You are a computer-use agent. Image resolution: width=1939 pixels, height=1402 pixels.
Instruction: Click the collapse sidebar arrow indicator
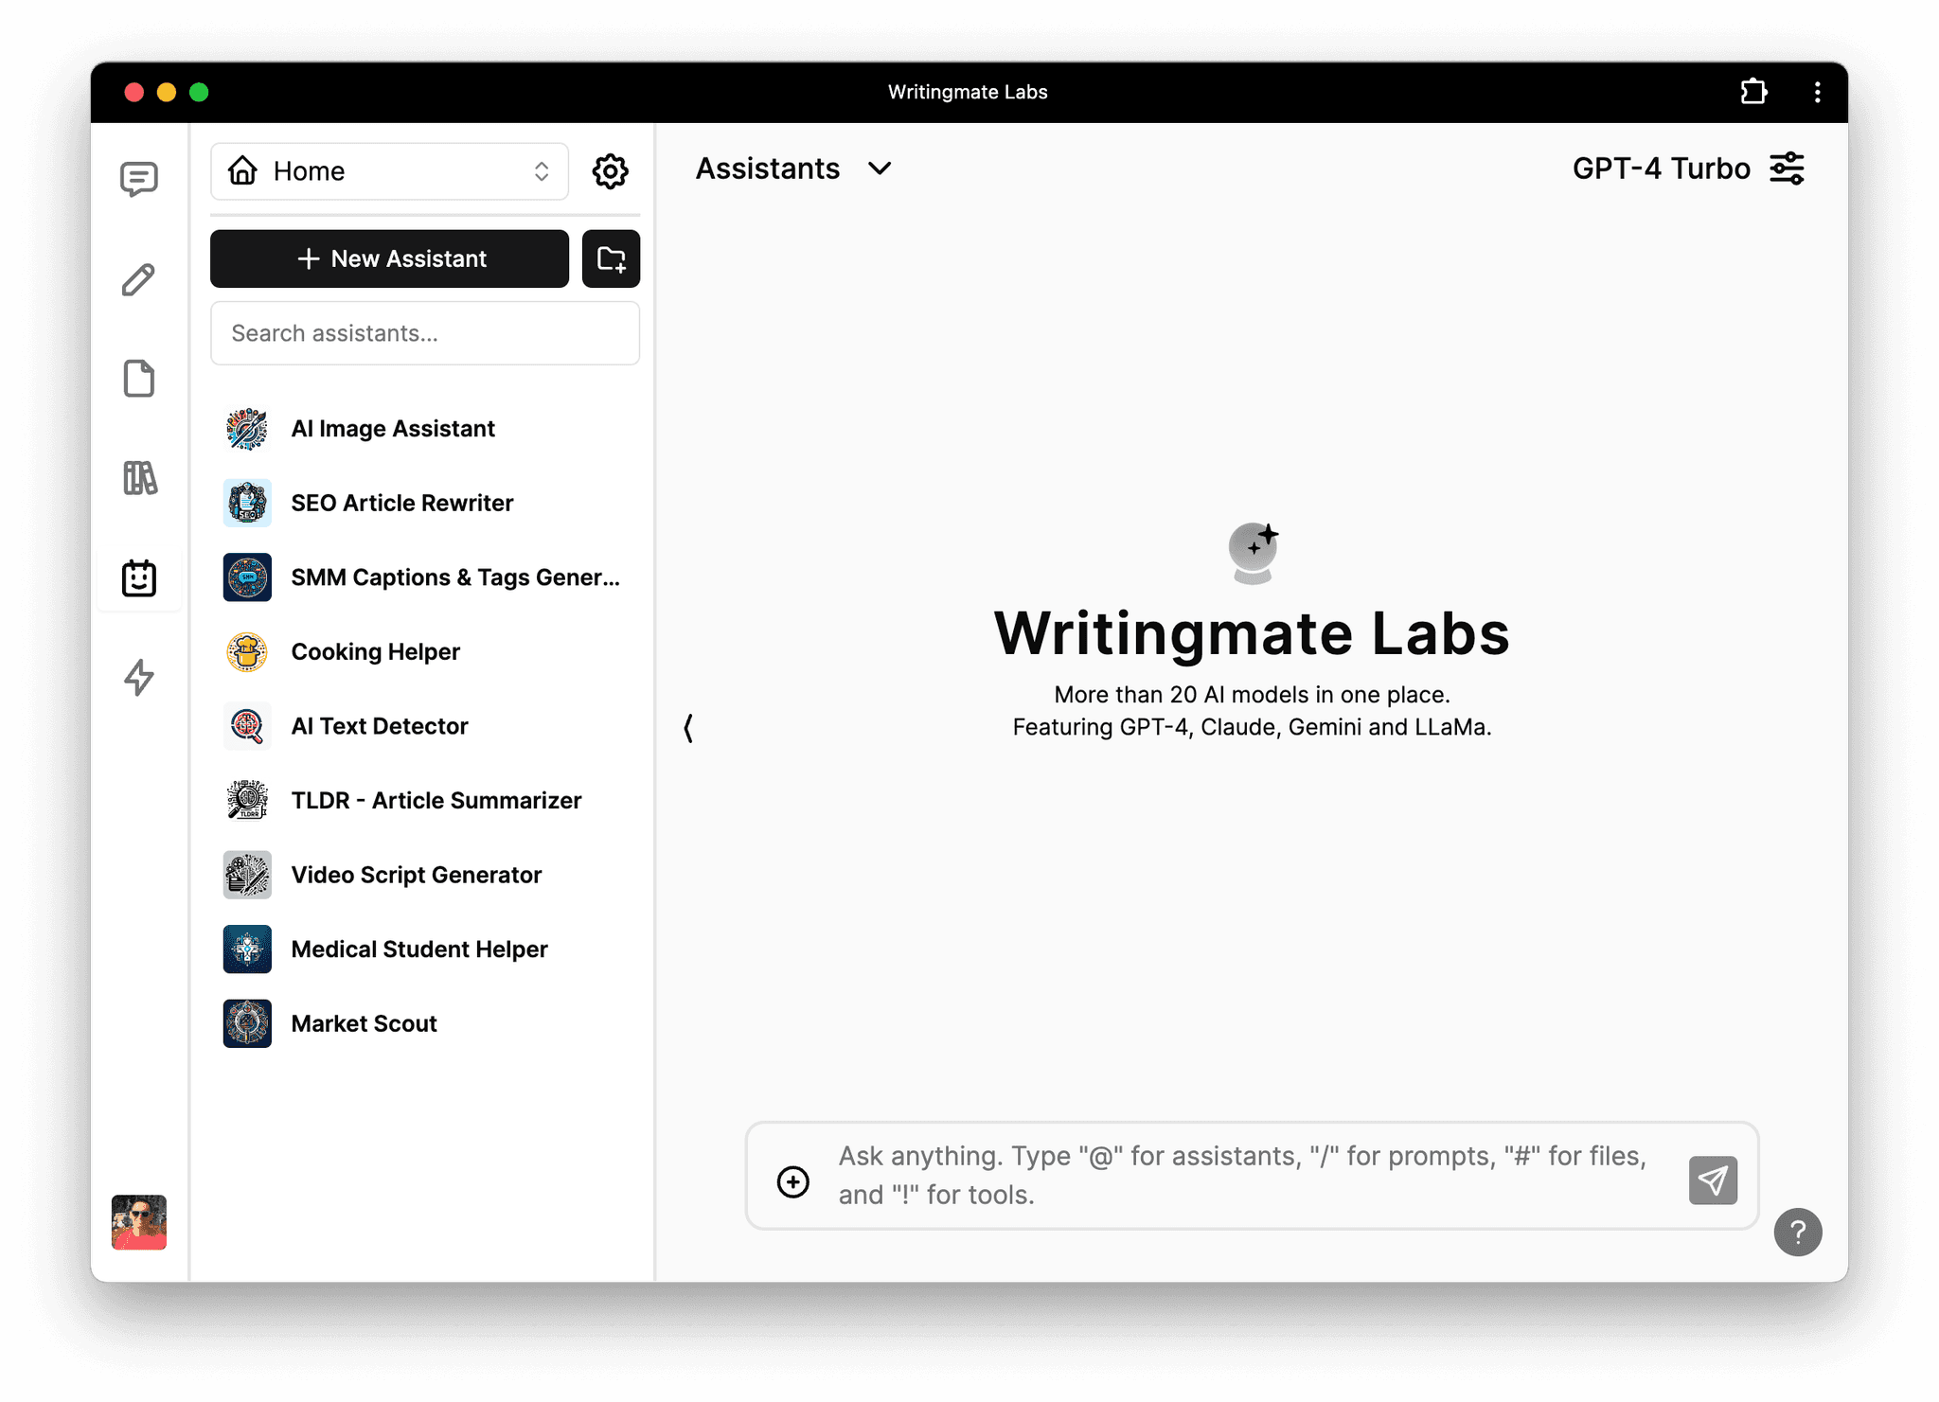(686, 729)
